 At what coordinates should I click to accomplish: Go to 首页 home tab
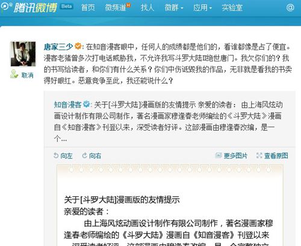pyautogui.click(x=88, y=8)
